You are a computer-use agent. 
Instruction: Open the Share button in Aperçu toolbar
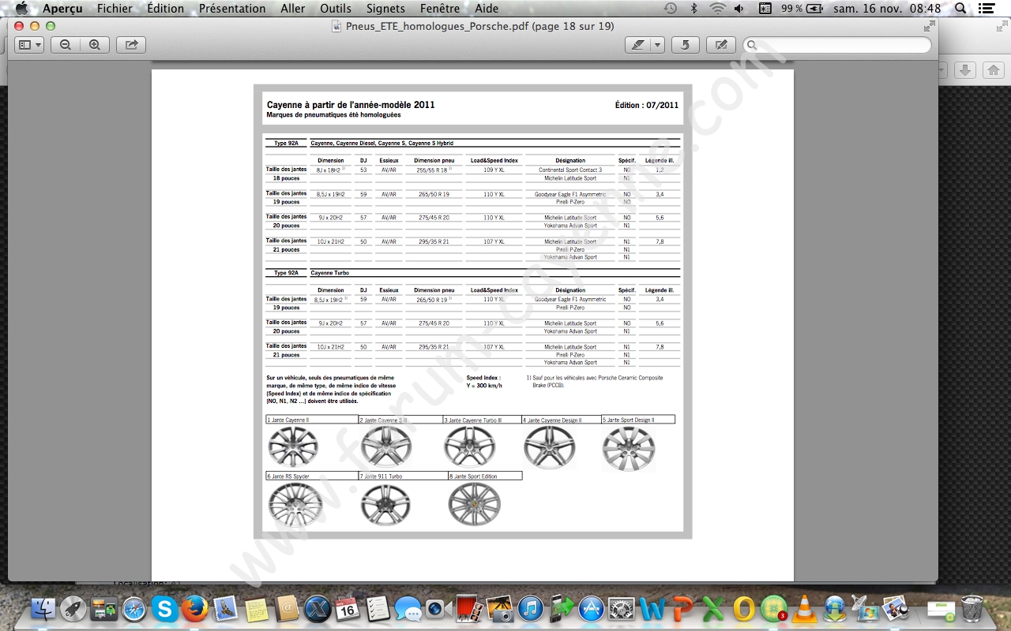[131, 45]
